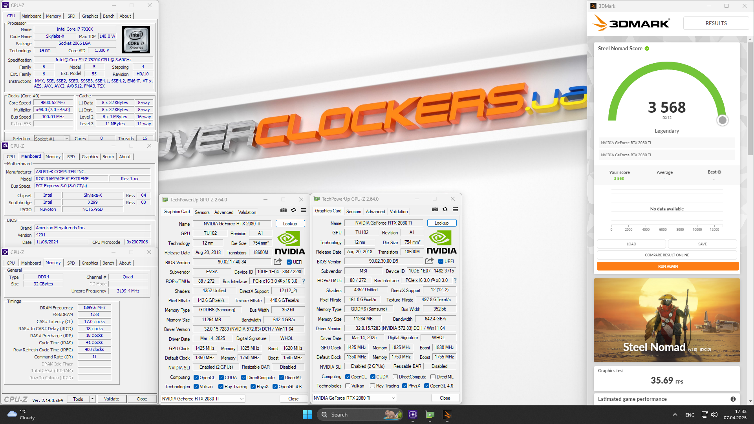Screen dimensions: 754x424
Task: Switch to Sensors tab in left GPU-Z
Action: (202, 212)
